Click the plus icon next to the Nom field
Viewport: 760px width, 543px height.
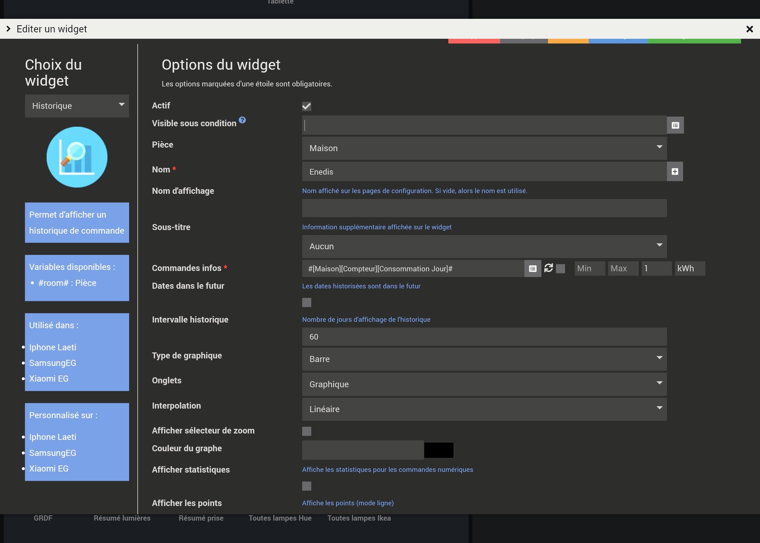[x=675, y=172]
